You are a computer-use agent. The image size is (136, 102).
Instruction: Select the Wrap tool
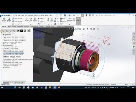62,19
